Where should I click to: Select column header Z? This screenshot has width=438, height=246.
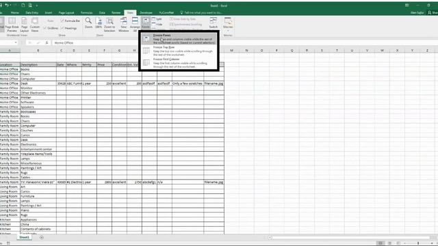427,51
